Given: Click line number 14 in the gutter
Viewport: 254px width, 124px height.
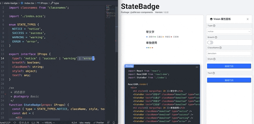Looking at the screenshot, I should pos(3,58).
